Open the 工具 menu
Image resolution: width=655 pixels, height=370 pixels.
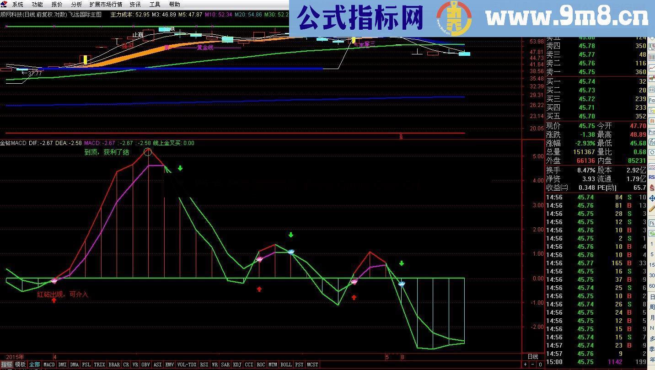coord(155,4)
